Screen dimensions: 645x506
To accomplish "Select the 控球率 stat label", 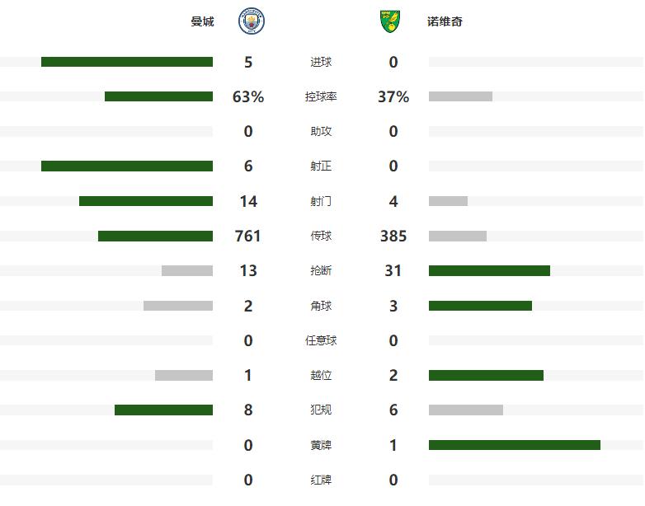I will pos(321,96).
